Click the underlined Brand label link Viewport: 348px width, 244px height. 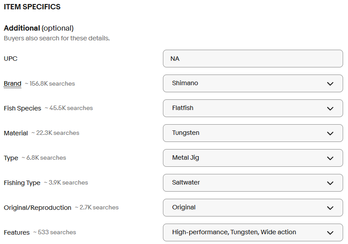point(12,83)
